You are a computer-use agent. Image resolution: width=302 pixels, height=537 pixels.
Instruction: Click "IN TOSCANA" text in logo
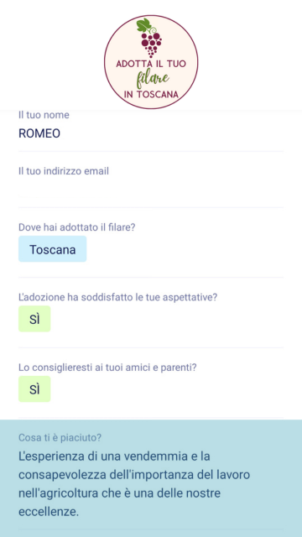pos(151,95)
